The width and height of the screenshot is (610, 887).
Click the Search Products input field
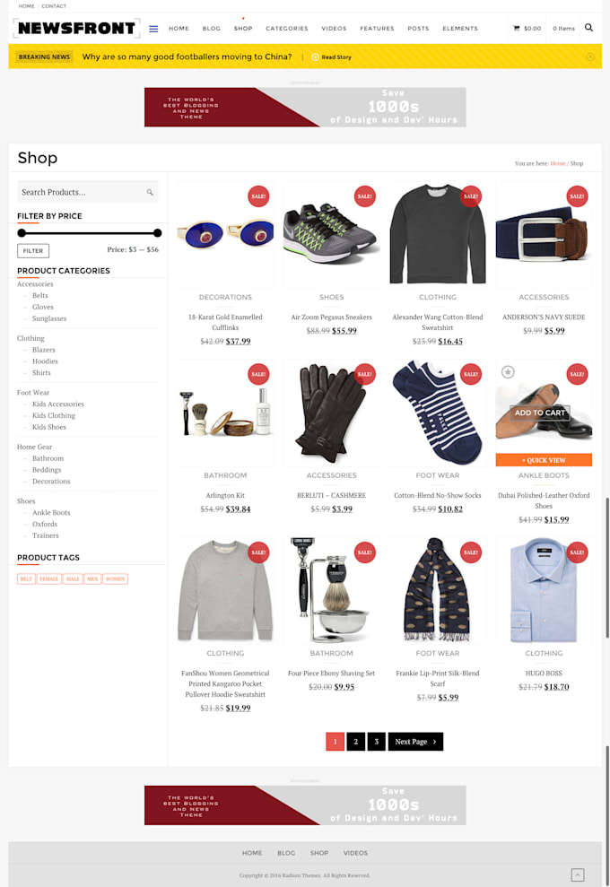tap(88, 192)
